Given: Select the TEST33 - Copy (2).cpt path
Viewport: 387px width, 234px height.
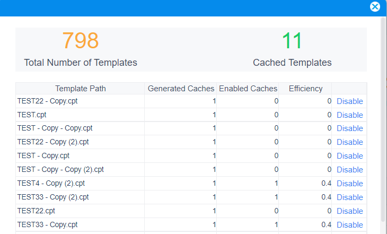Looking at the screenshot, I should pos(53,197).
